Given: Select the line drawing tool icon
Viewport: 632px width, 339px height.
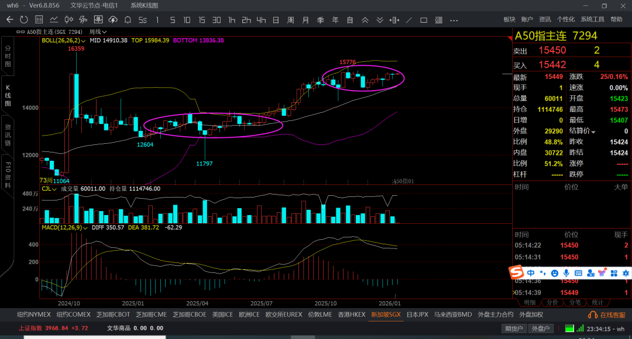Looking at the screenshot, I should coord(410,20).
